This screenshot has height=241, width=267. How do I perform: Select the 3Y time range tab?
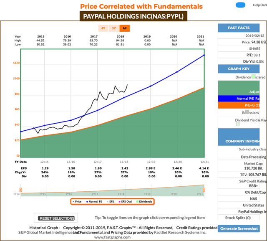point(114,28)
